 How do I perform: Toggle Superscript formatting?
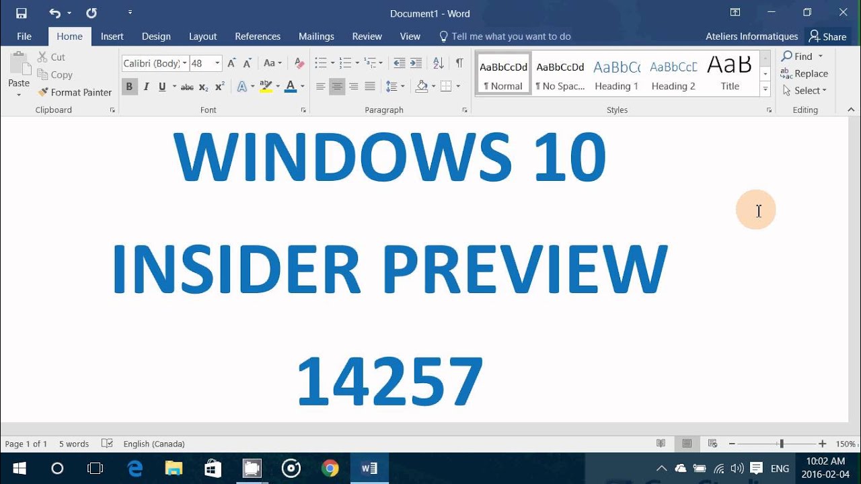[219, 87]
